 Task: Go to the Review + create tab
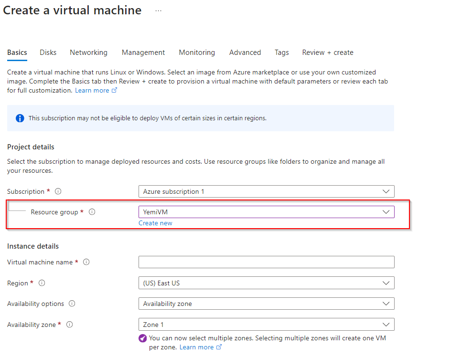pyautogui.click(x=328, y=52)
